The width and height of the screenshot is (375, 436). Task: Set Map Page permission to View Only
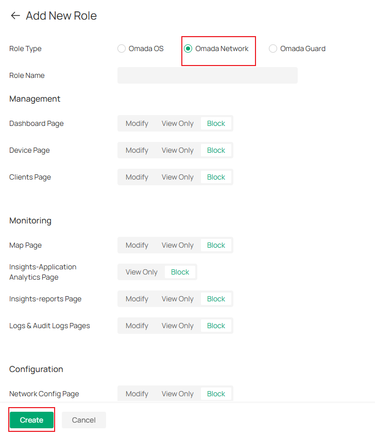tap(178, 245)
